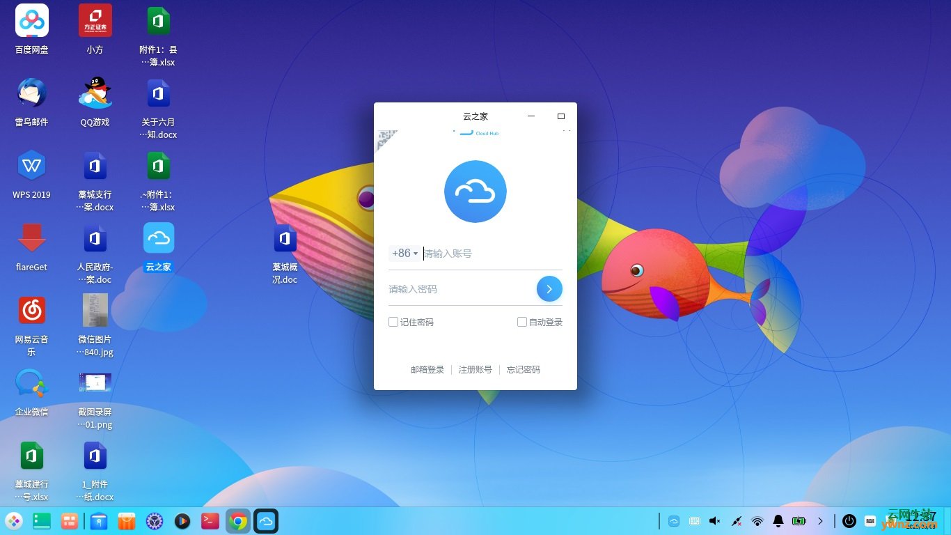Open the 网易云音乐 desktop icon
Image resolution: width=951 pixels, height=535 pixels.
click(x=32, y=325)
